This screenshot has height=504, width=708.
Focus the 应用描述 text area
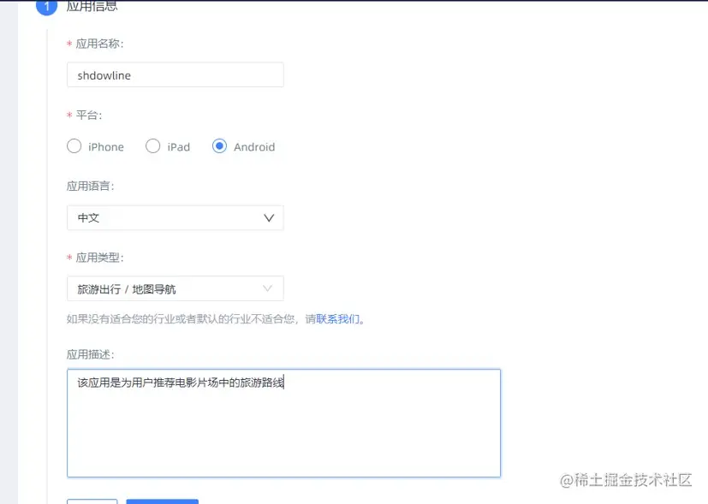pyautogui.click(x=283, y=424)
